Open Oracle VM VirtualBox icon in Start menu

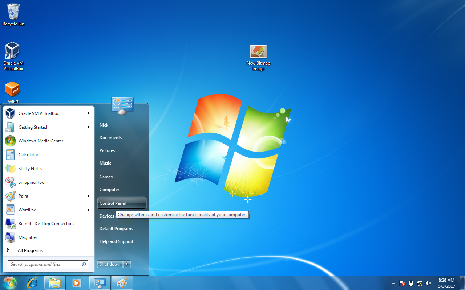10,113
